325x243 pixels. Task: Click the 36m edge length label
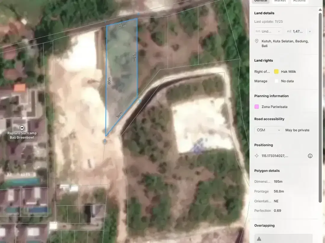click(119, 115)
